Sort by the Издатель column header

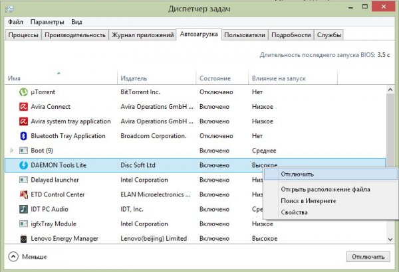pyautogui.click(x=157, y=78)
